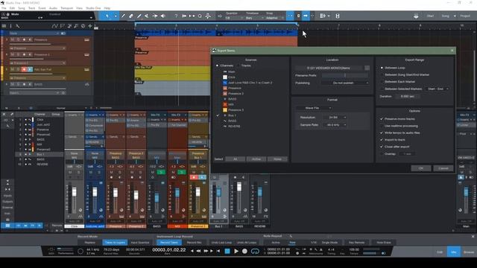Toggle Close after export checkbox
The image size is (477, 268).
point(382,147)
